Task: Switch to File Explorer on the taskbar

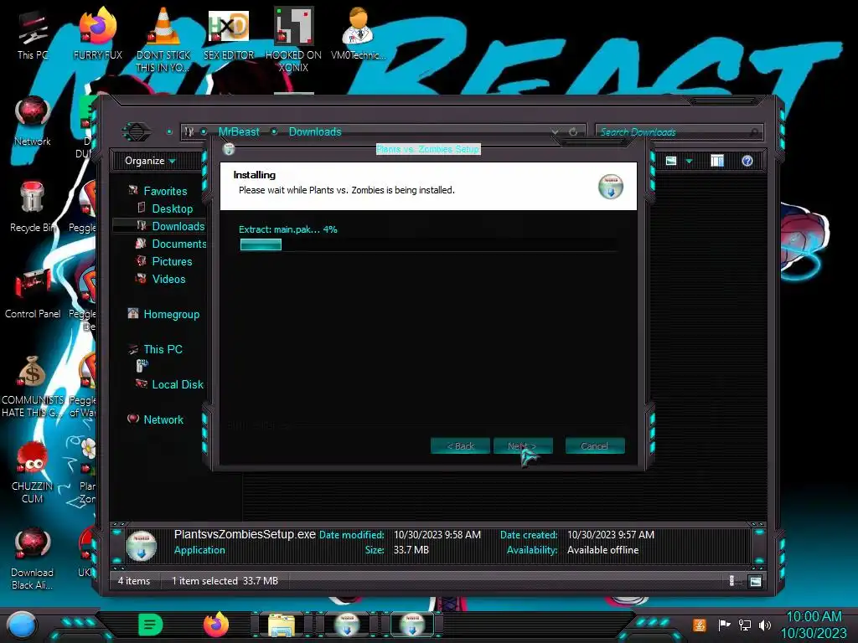Action: coord(282,625)
